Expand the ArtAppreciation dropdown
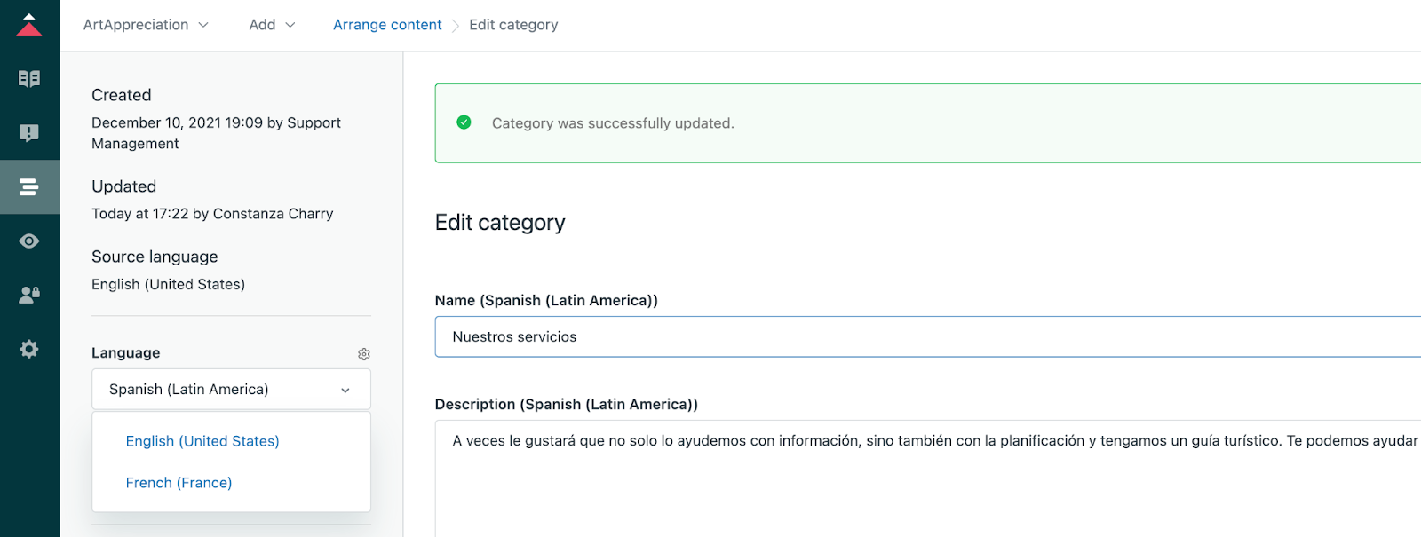This screenshot has height=537, width=1421. (x=146, y=25)
